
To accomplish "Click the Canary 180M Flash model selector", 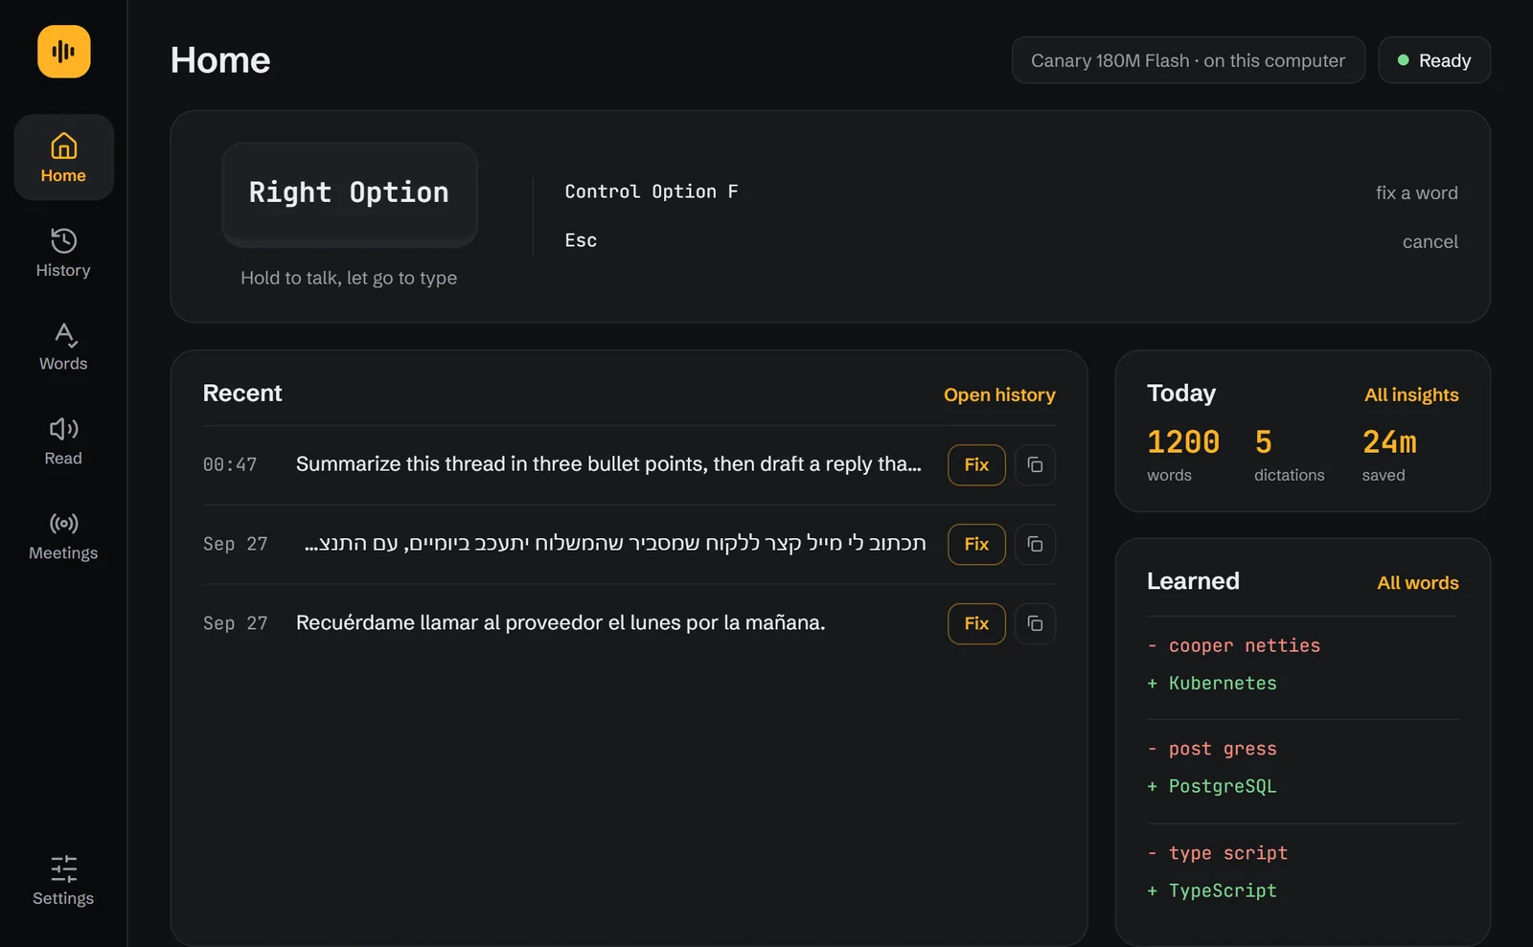I will click(1188, 60).
